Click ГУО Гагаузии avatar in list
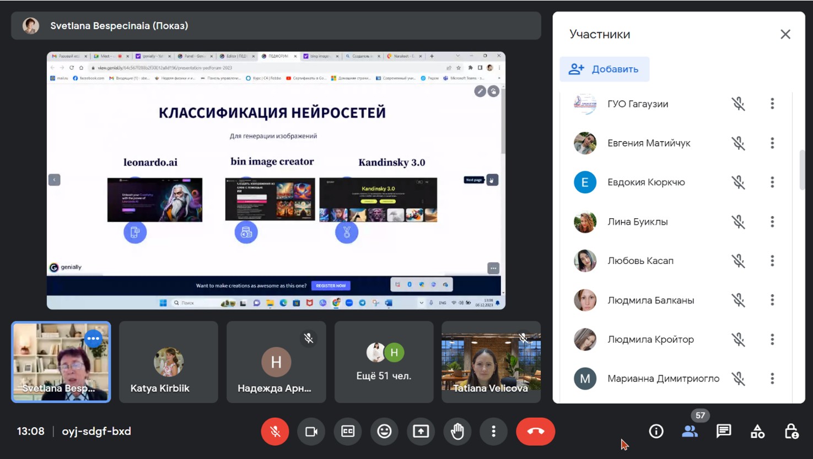The width and height of the screenshot is (813, 459). [585, 104]
